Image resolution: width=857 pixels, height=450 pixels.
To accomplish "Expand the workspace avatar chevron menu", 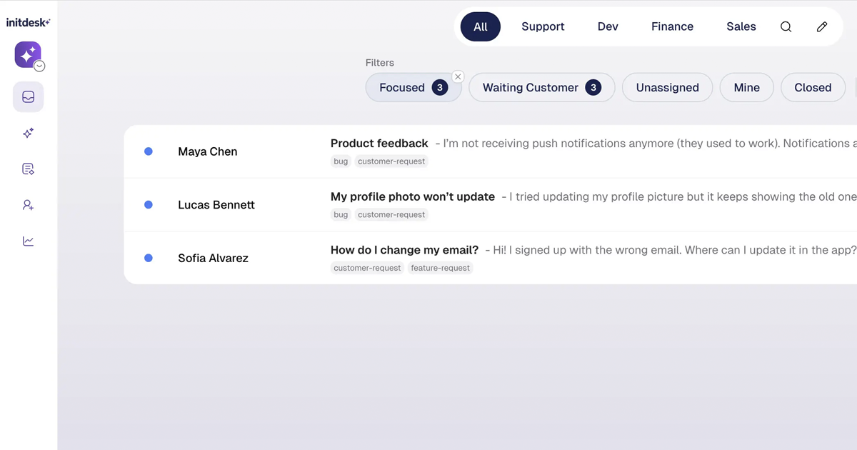I will point(39,66).
